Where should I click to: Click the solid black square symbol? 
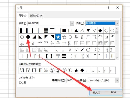click(64, 31)
